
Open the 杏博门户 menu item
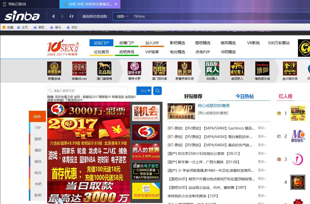[x=127, y=43]
